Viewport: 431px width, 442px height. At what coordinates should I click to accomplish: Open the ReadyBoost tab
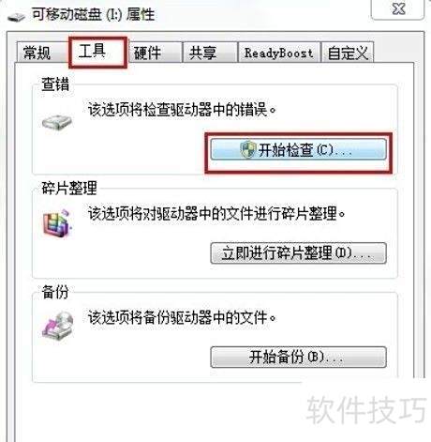coord(279,53)
